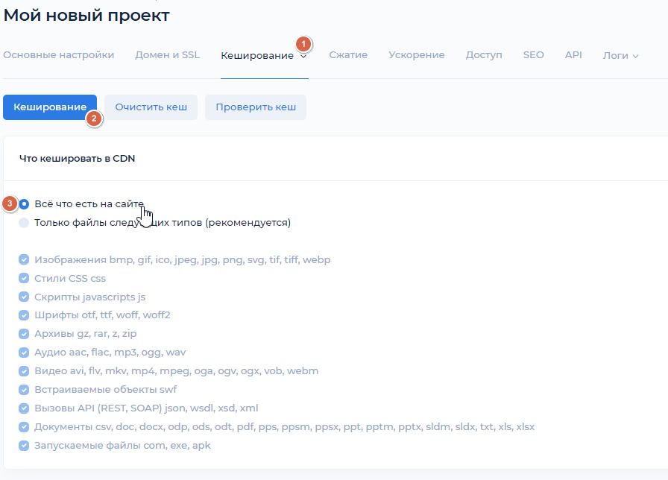Enable caching of Документы file types
668x480 pixels.
pyautogui.click(x=22, y=426)
